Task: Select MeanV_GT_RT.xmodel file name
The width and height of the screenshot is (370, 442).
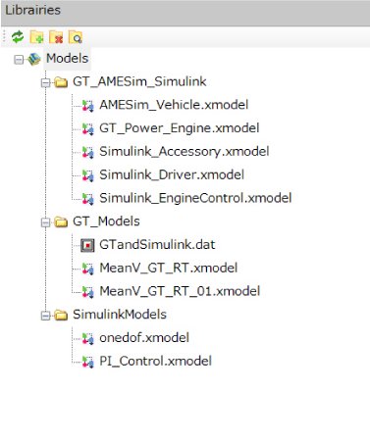Action: pyautogui.click(x=169, y=268)
